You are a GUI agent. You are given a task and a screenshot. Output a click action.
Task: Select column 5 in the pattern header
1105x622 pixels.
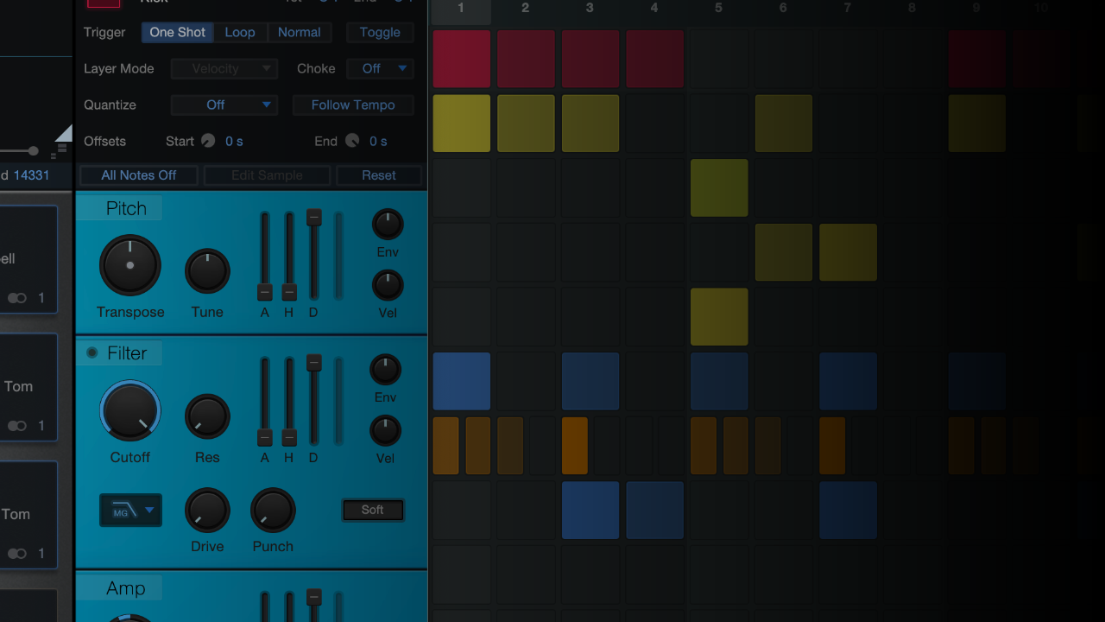[x=719, y=9]
